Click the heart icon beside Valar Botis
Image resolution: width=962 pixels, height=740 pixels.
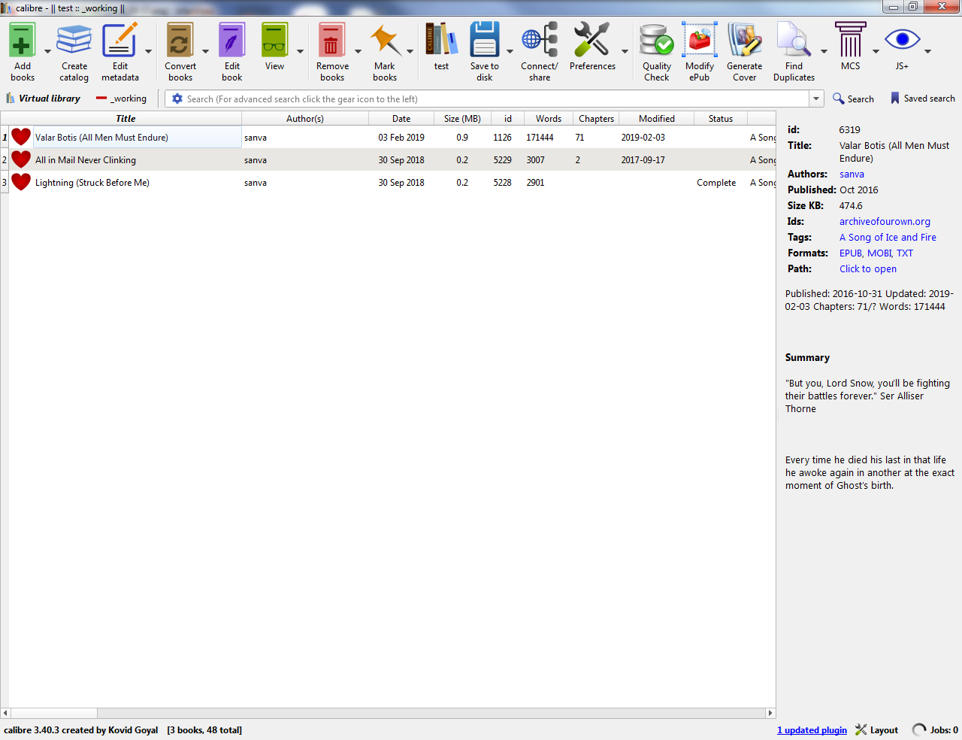coord(21,137)
